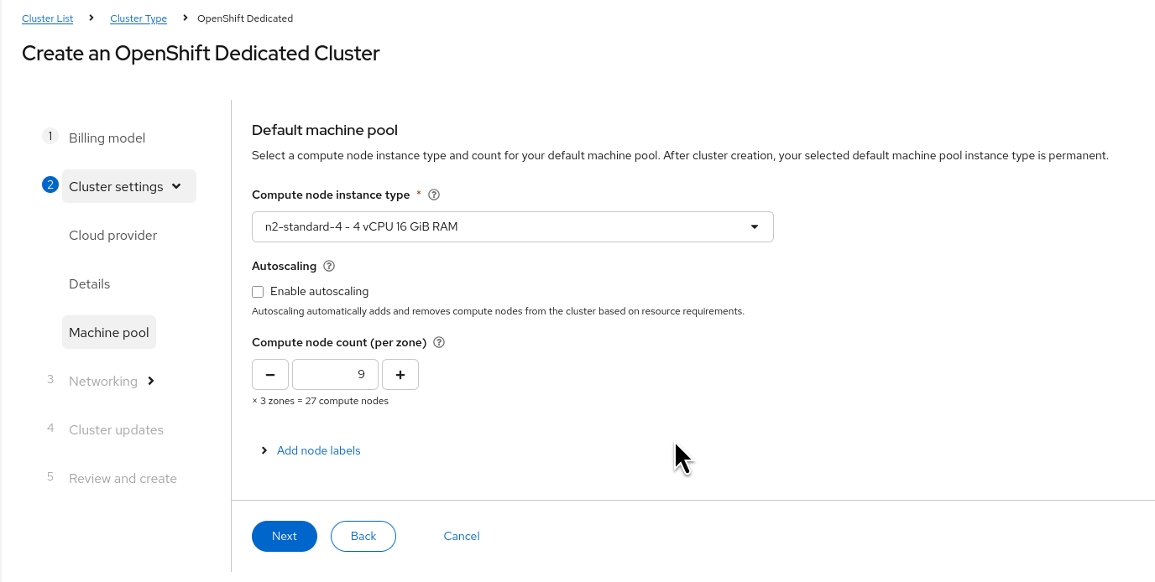
Task: Go to Cluster Type breadcrumb link
Action: click(138, 18)
